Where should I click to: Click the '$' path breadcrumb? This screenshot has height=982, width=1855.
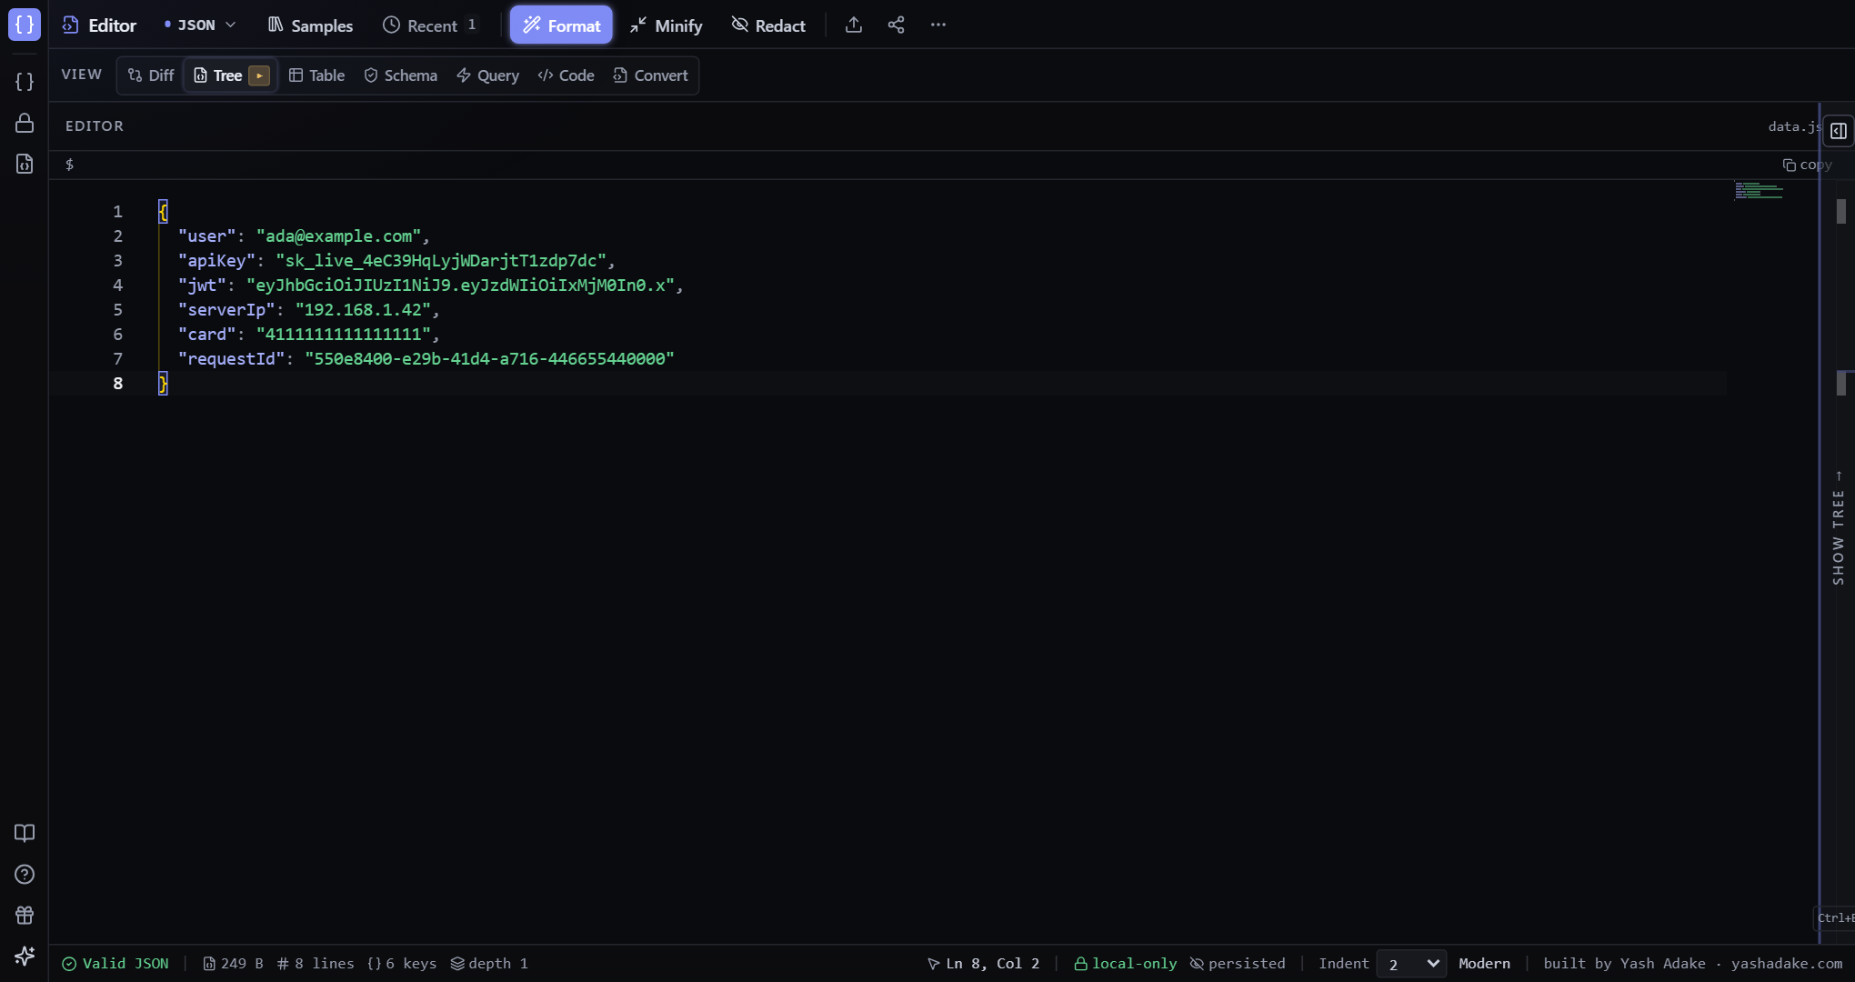coord(70,165)
